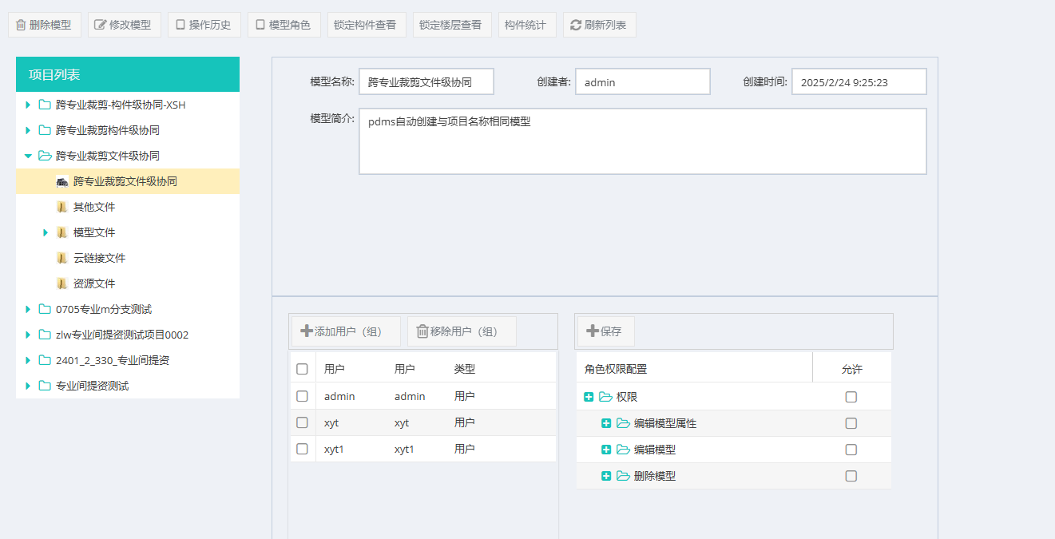Click the edit pencil icon on 修改模型

click(100, 25)
